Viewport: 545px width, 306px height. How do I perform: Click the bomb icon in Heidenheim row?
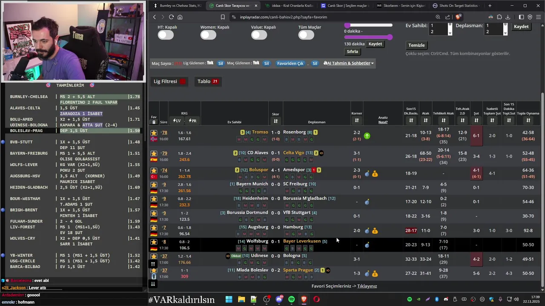[367, 202]
